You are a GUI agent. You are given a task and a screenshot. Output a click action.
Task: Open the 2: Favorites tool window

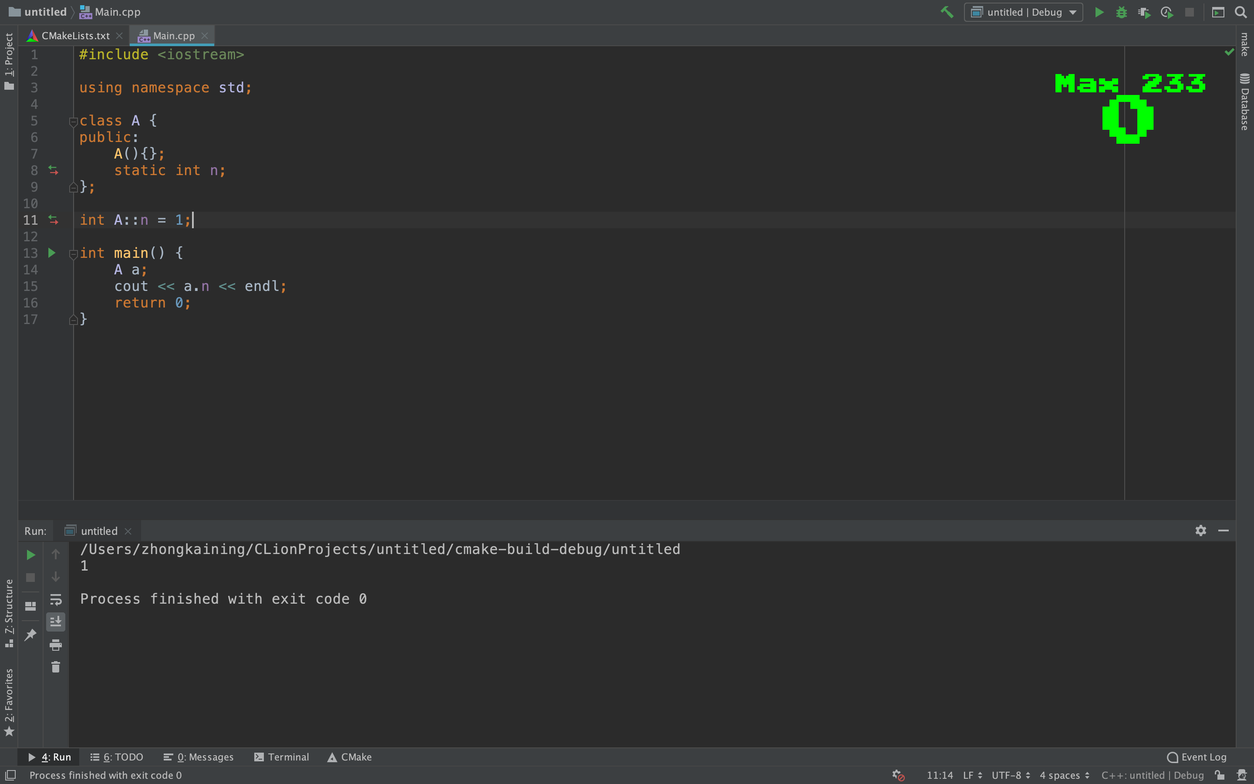point(9,702)
